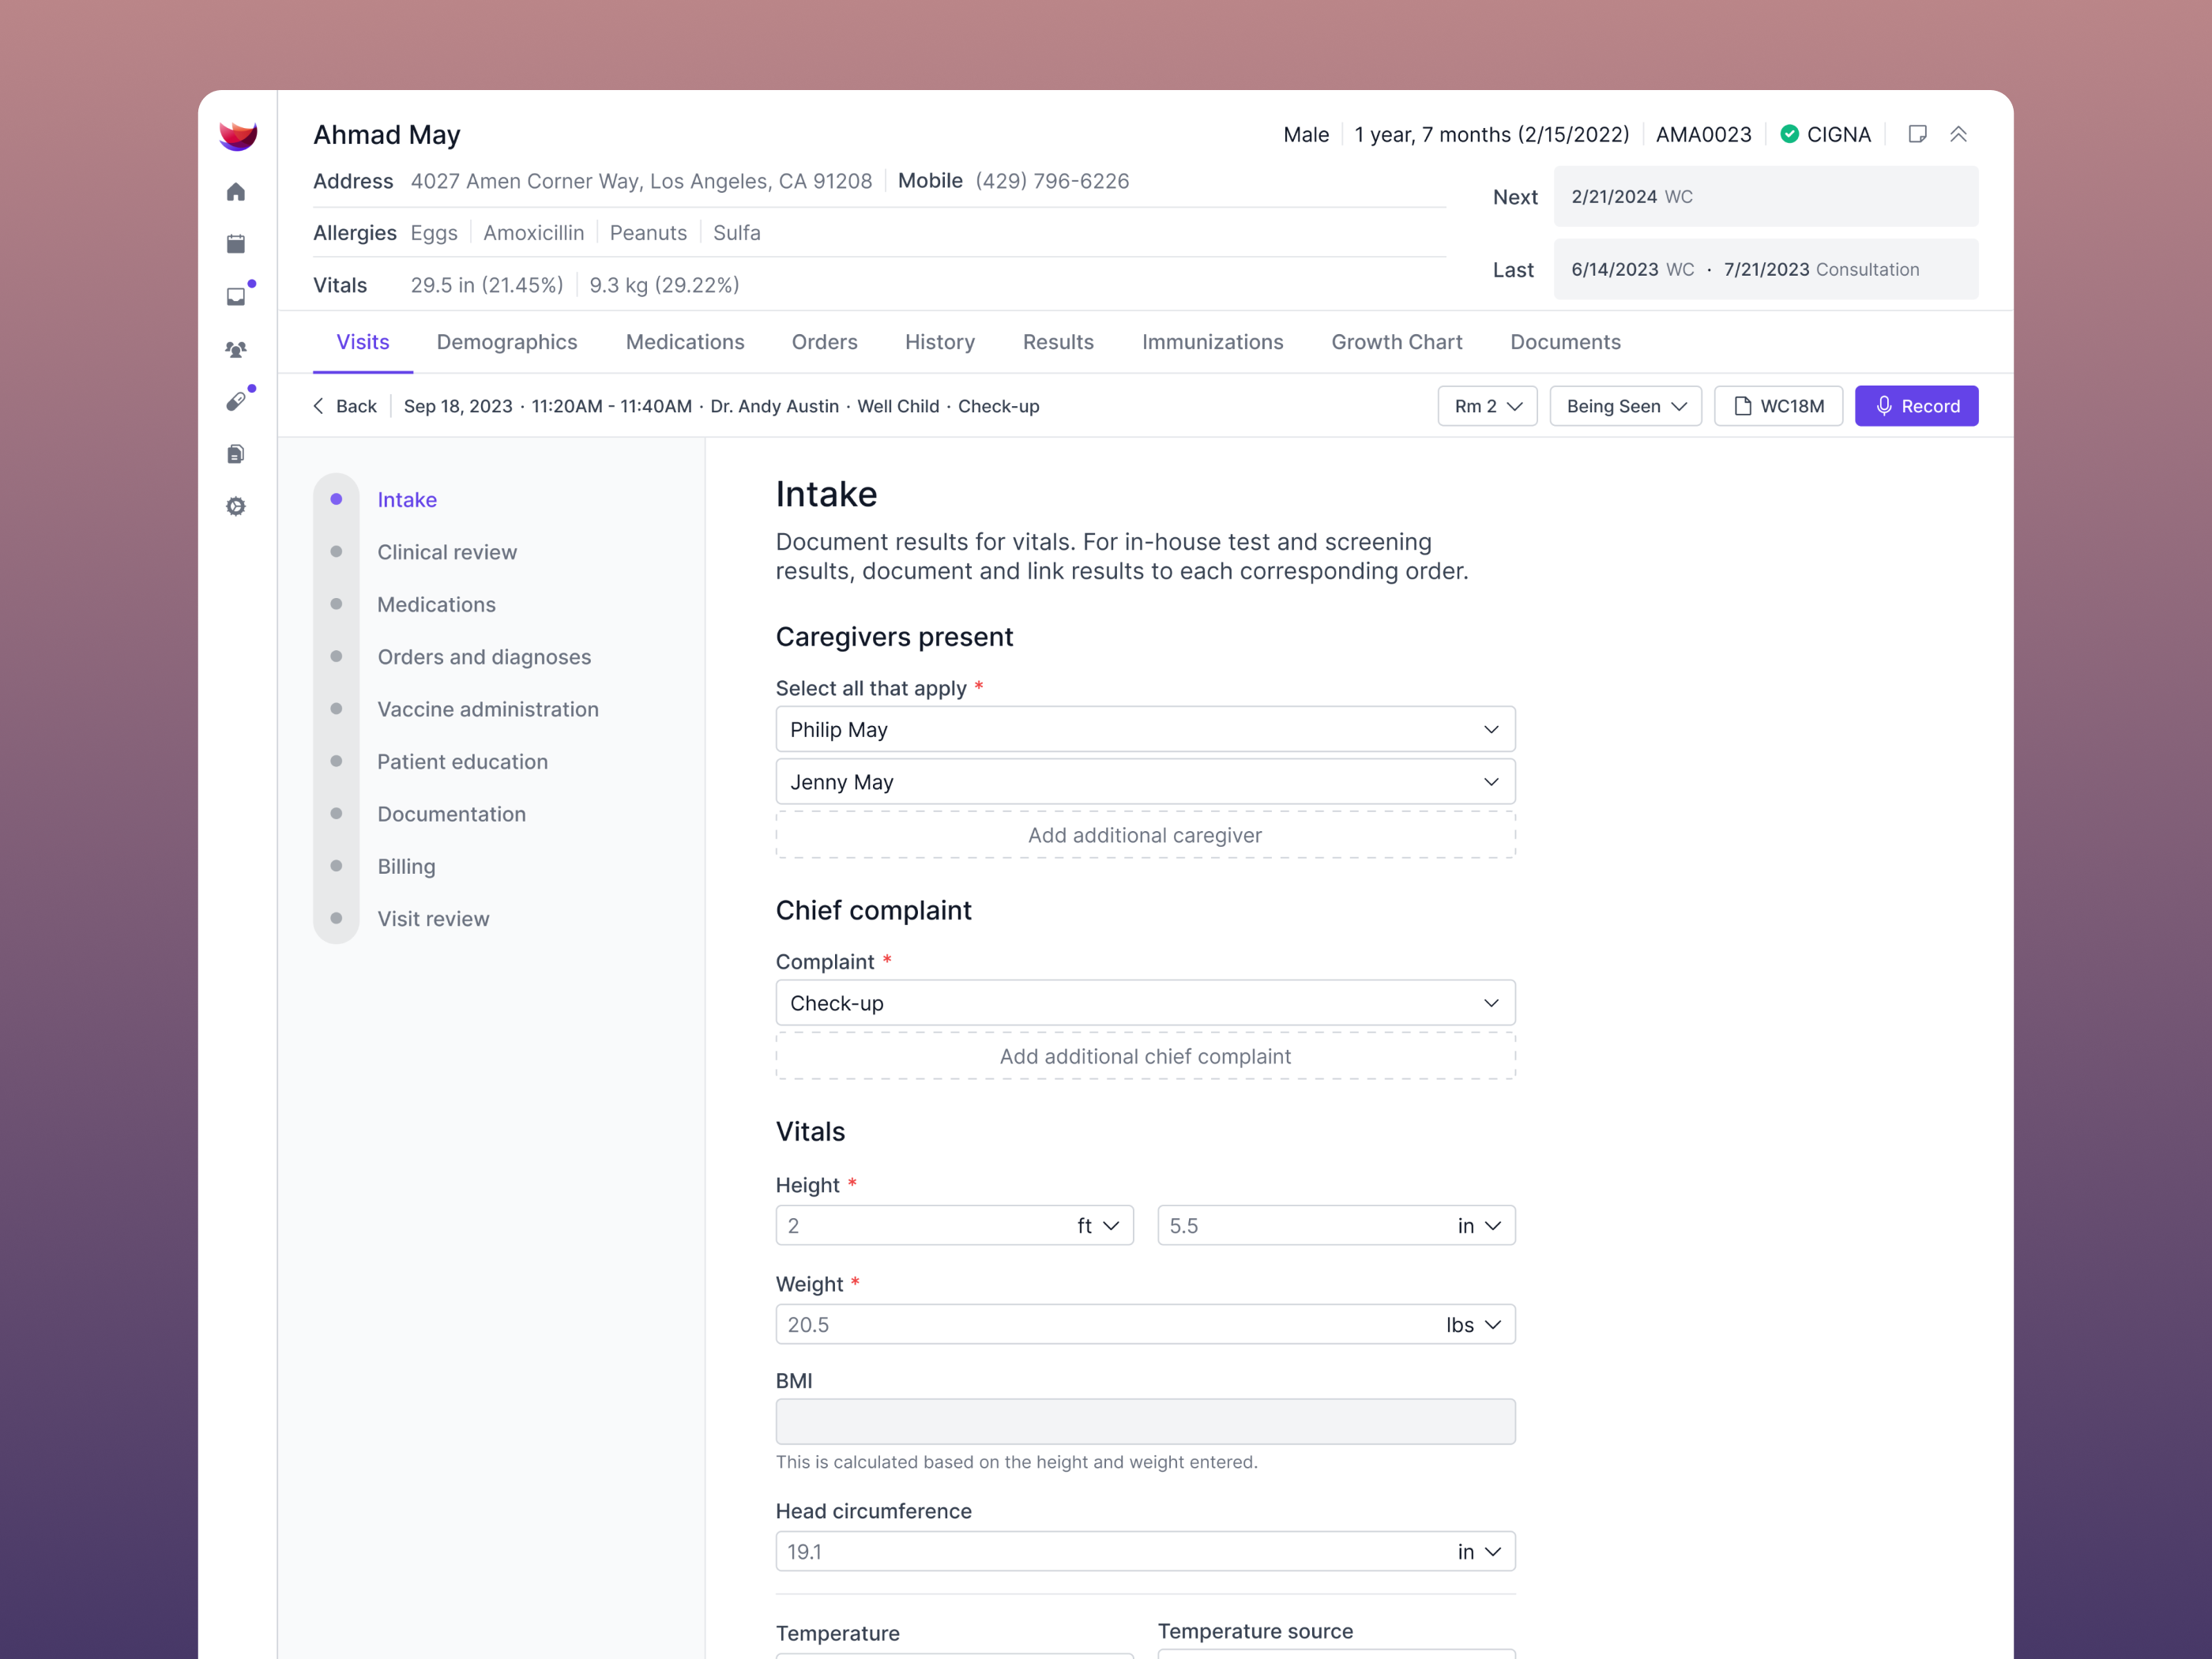Screen dimensions: 2212x1659
Task: Open the patients group icon
Action: point(236,349)
